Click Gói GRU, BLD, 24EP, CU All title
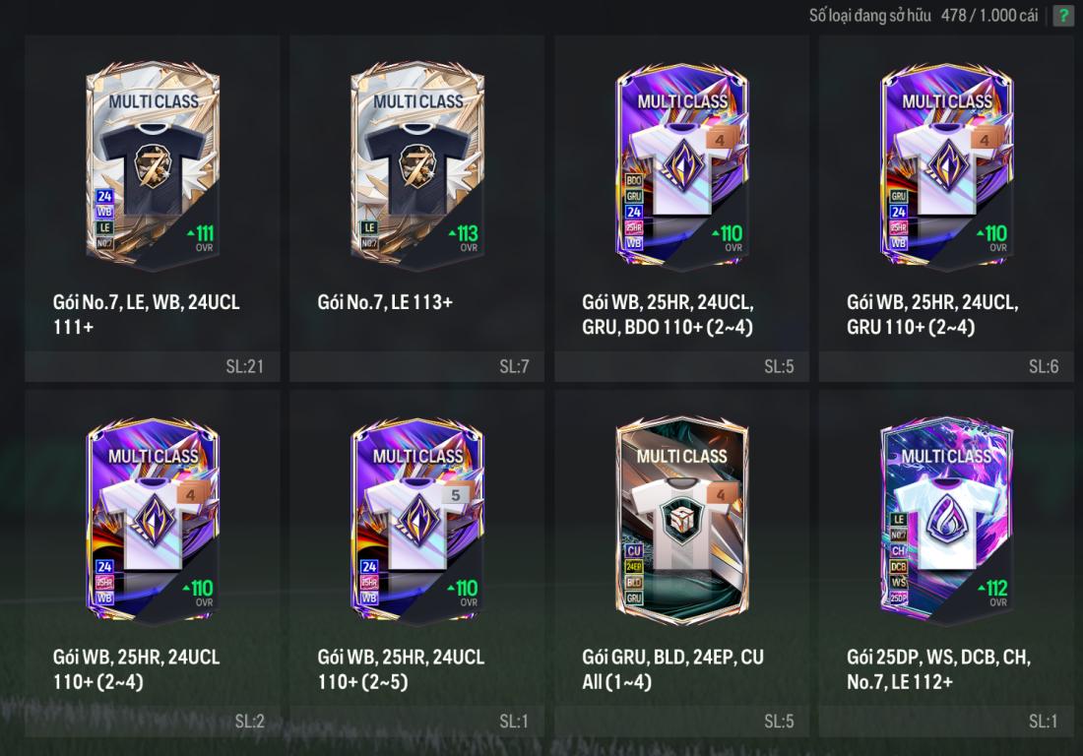 [672, 668]
